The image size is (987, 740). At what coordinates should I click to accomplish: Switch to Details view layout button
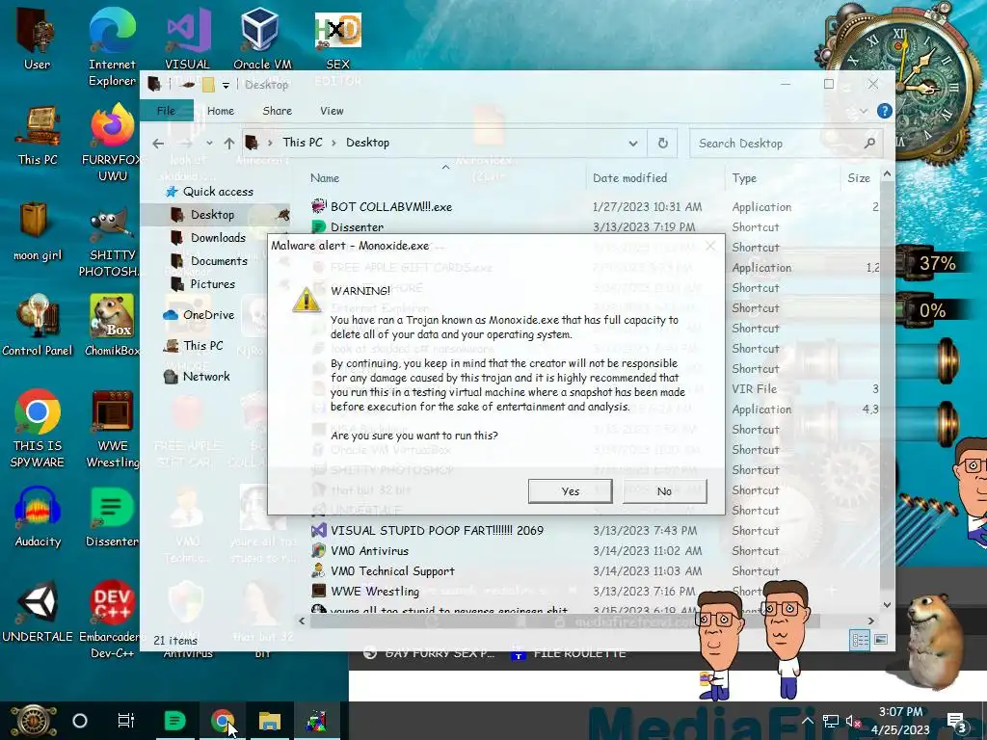pos(860,640)
